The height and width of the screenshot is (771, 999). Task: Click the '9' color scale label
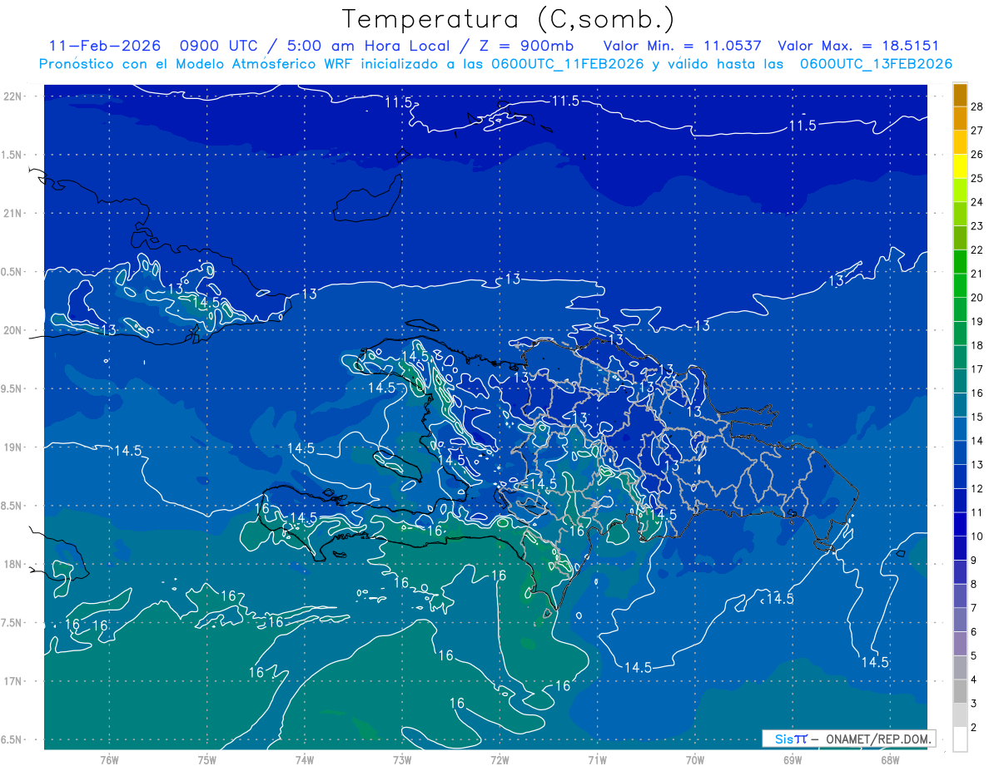click(x=974, y=561)
